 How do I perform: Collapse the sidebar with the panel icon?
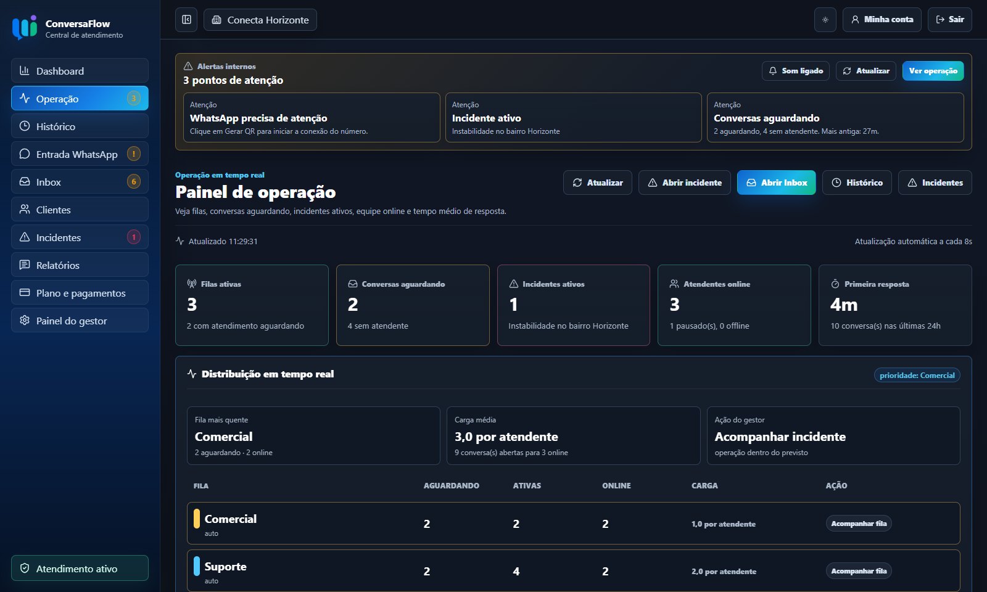(186, 20)
